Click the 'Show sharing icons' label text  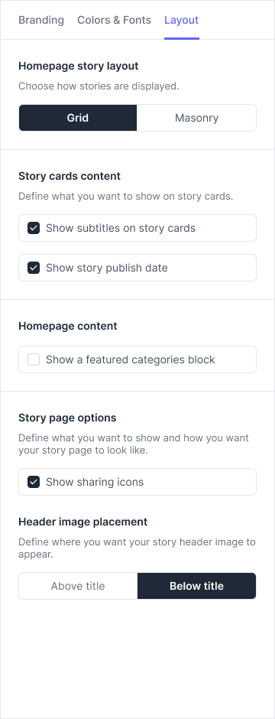click(95, 482)
